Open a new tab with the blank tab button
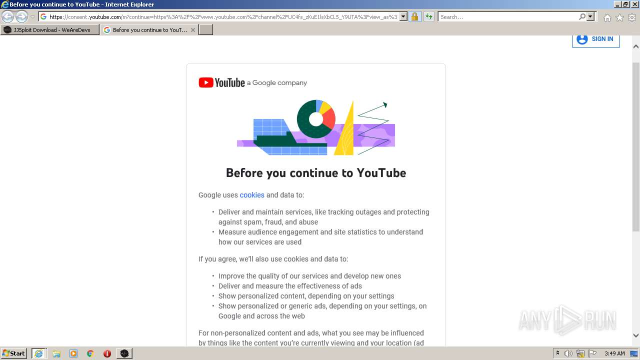640x360 pixels. pyautogui.click(x=206, y=30)
